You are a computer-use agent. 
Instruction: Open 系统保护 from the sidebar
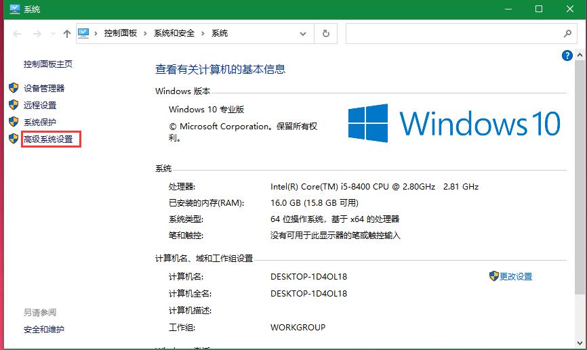[x=40, y=123]
